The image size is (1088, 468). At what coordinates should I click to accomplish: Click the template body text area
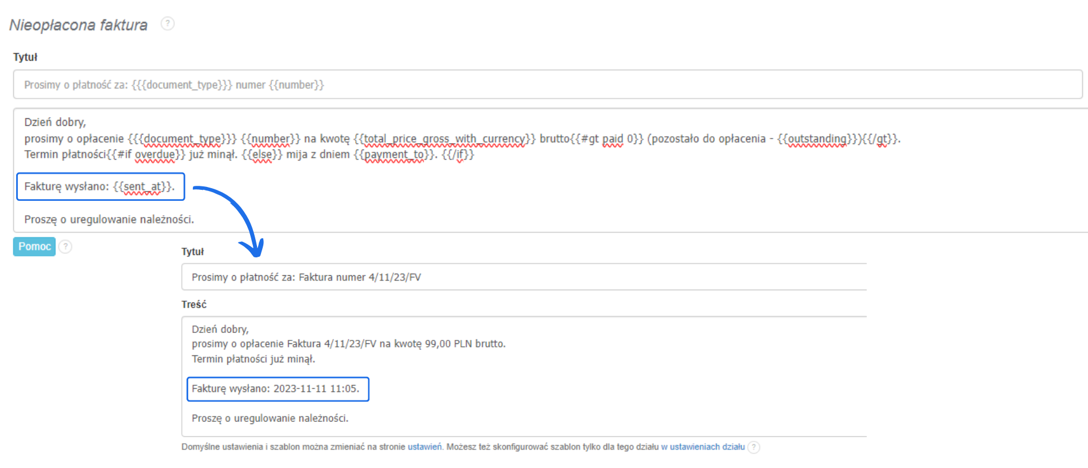550,170
